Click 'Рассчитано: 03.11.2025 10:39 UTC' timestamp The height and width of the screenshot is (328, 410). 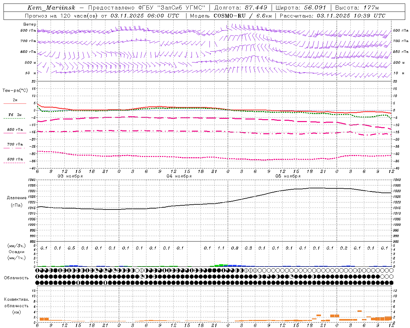332,16
